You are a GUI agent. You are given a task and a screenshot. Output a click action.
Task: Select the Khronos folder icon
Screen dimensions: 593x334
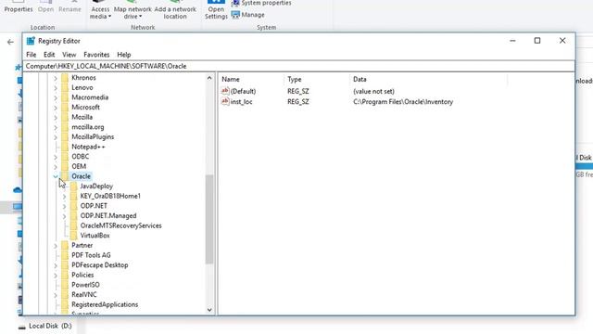(65, 78)
